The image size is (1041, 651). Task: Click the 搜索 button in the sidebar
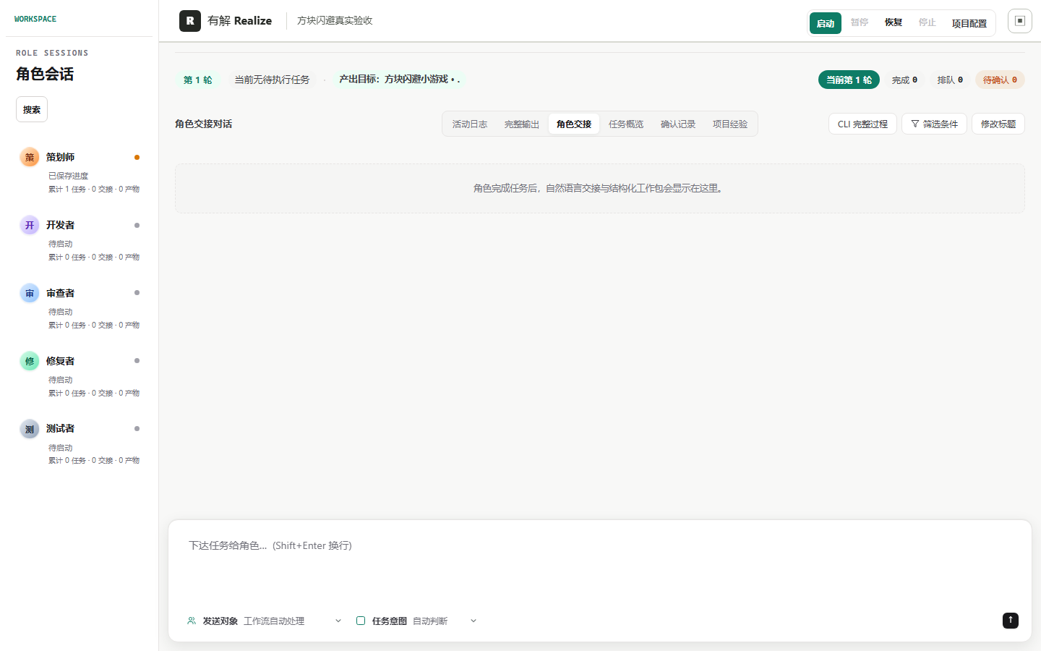(x=32, y=109)
